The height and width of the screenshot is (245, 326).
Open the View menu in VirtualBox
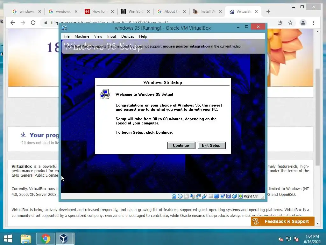coord(98,36)
